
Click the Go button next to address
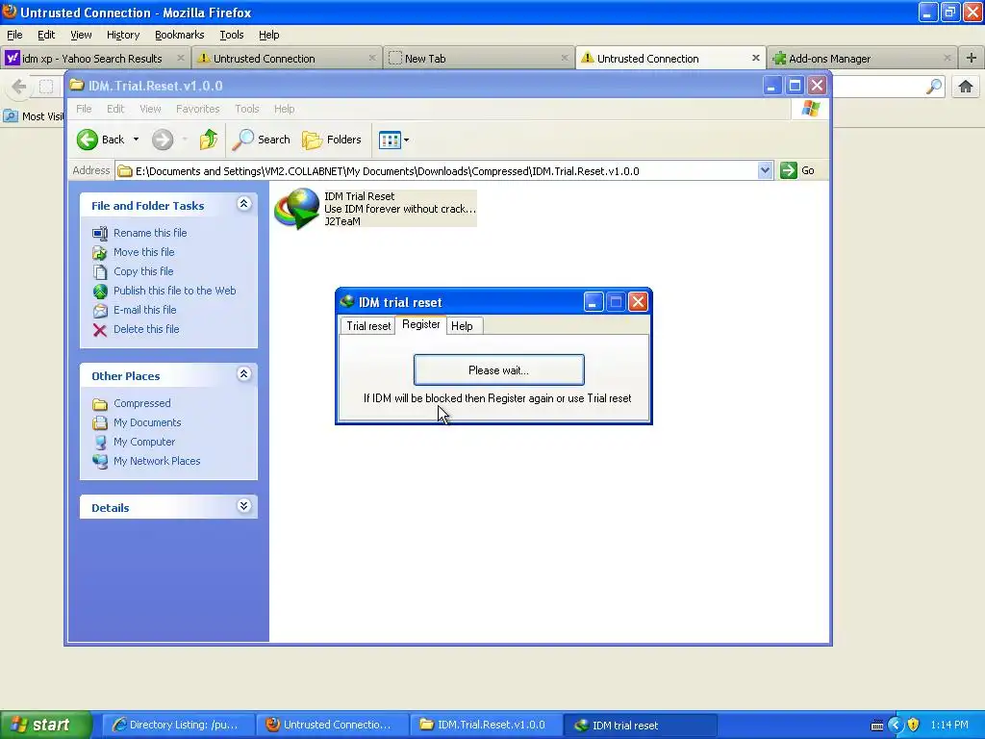[797, 170]
